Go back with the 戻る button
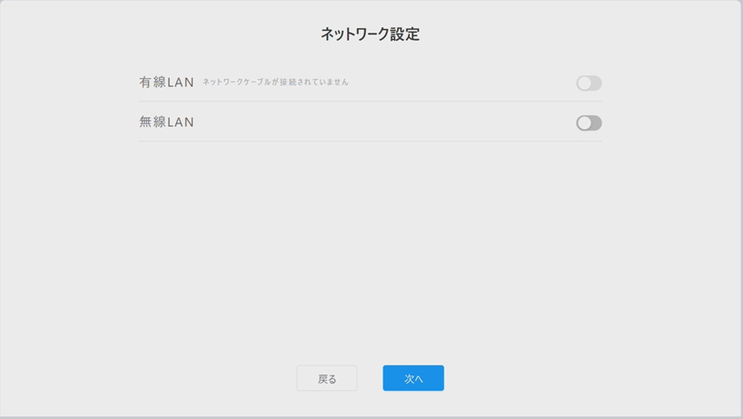Viewport: 743px width, 419px height. coord(327,378)
